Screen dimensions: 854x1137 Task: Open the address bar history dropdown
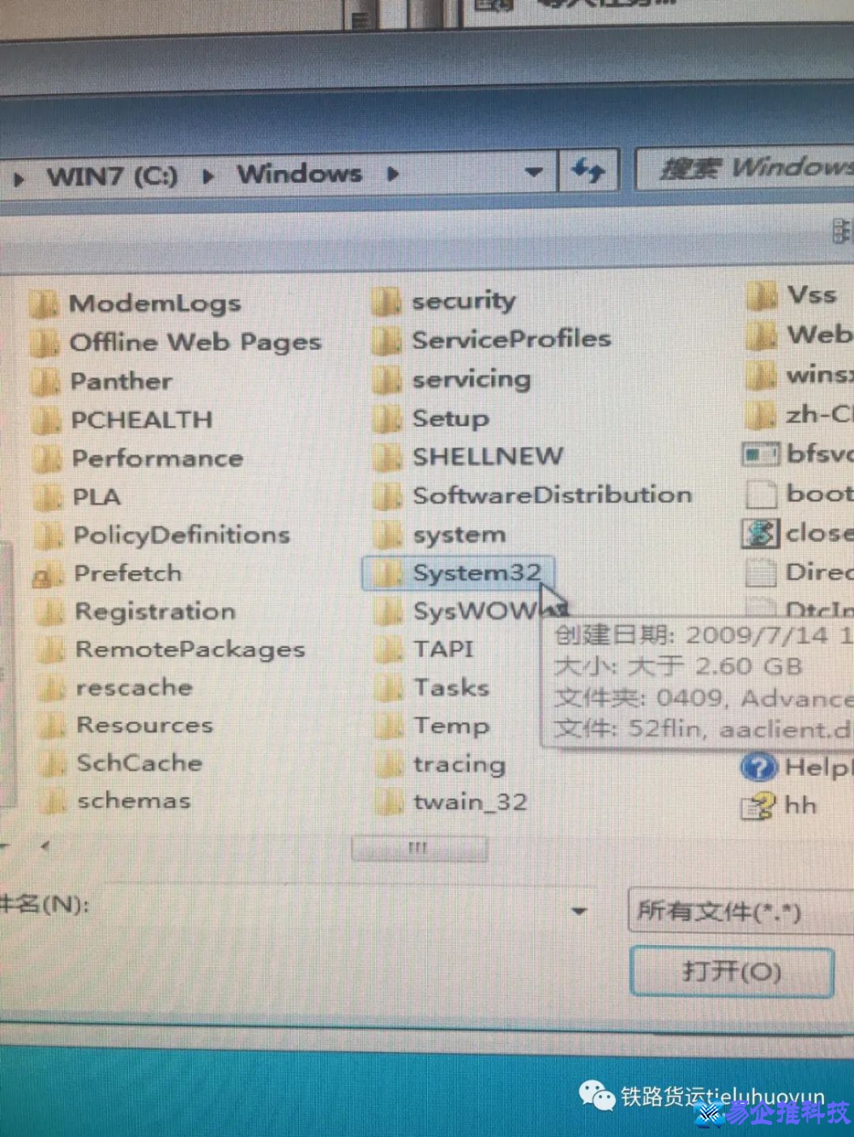click(534, 172)
